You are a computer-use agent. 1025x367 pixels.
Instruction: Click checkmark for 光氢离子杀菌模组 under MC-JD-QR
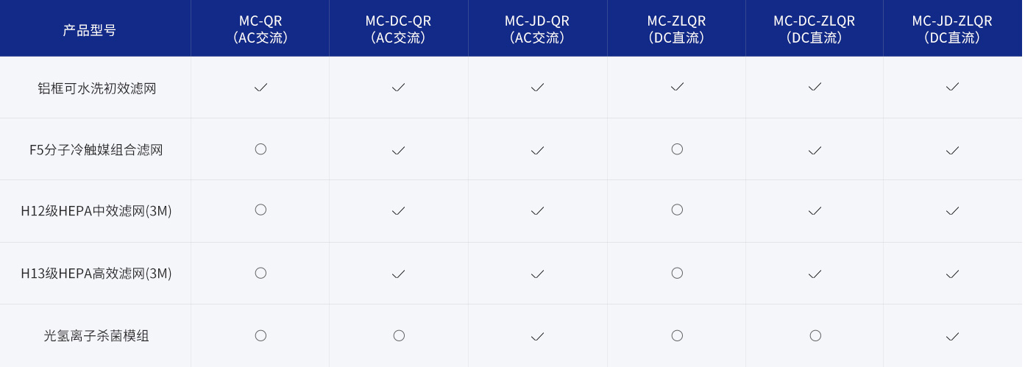(537, 336)
